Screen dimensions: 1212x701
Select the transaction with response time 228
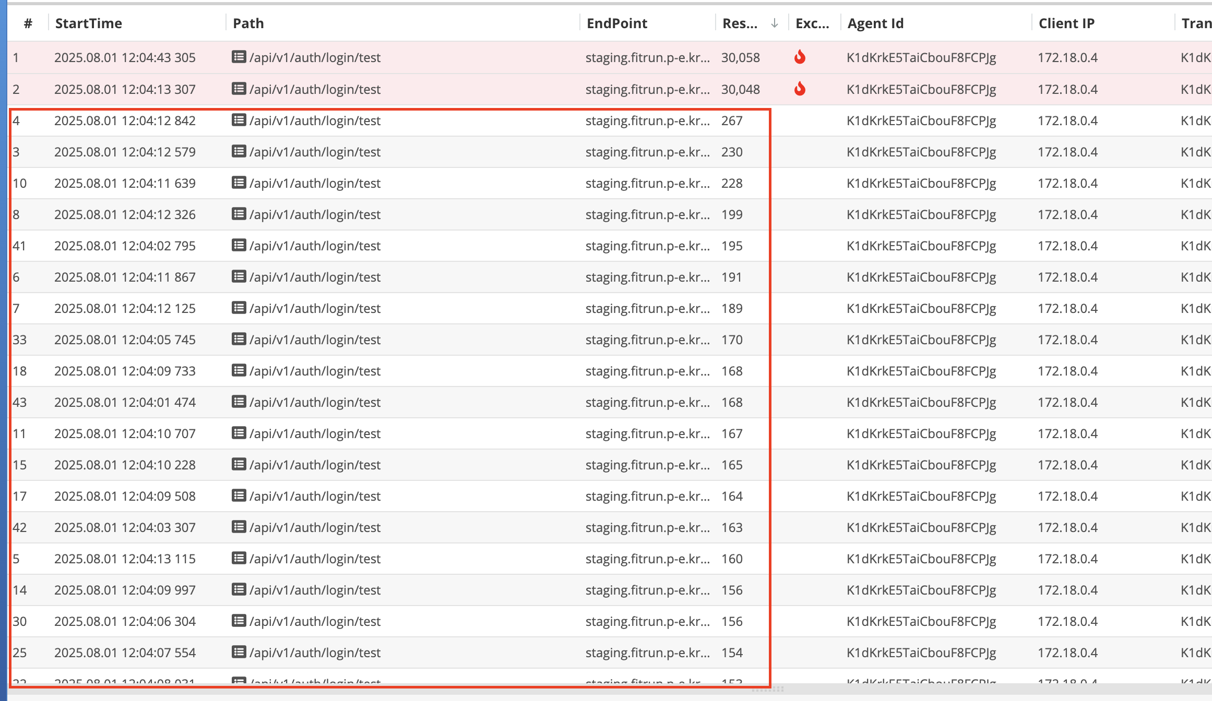[732, 183]
